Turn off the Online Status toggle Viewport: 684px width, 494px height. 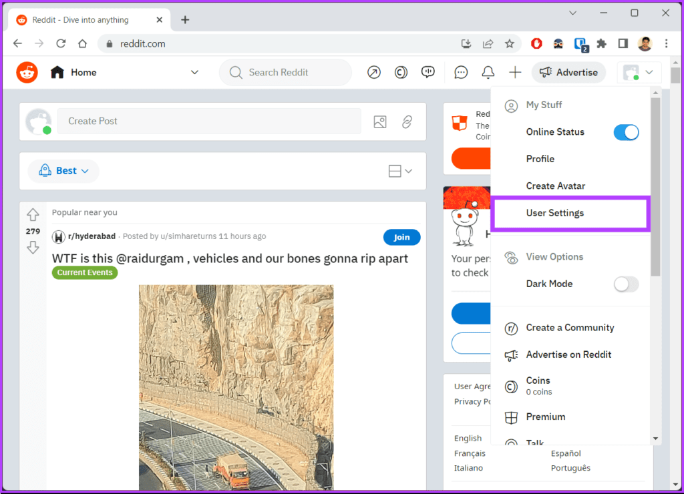[626, 132]
